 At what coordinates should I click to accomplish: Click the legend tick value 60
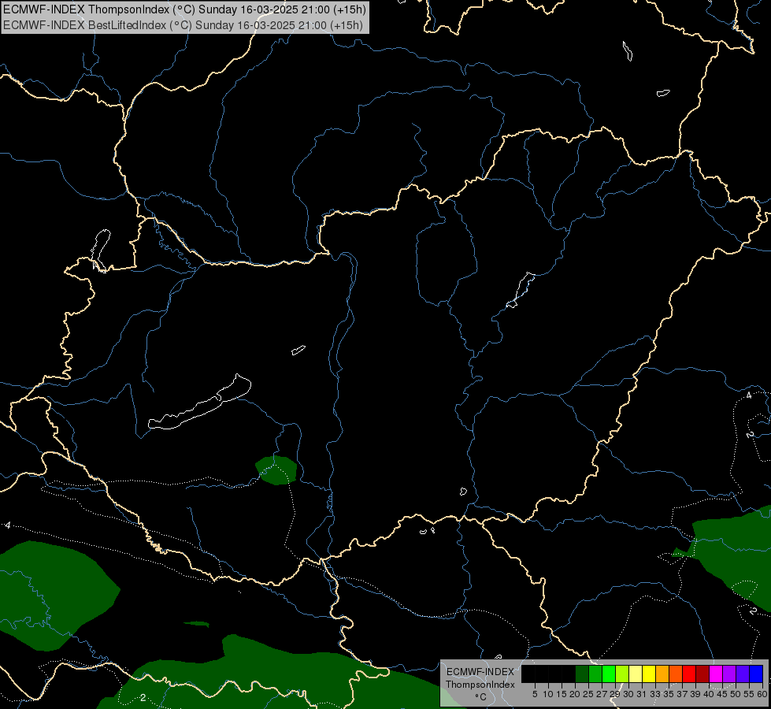tap(762, 694)
